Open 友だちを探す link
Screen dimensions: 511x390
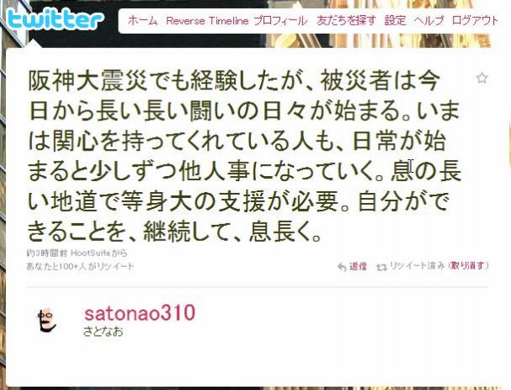click(x=346, y=21)
